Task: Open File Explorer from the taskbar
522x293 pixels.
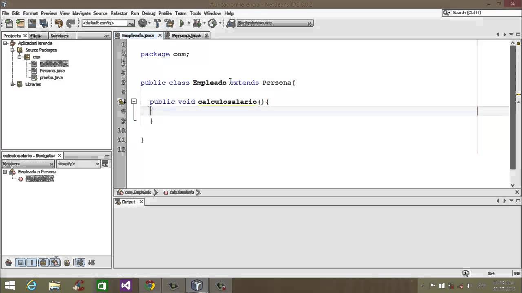Action: pos(55,285)
